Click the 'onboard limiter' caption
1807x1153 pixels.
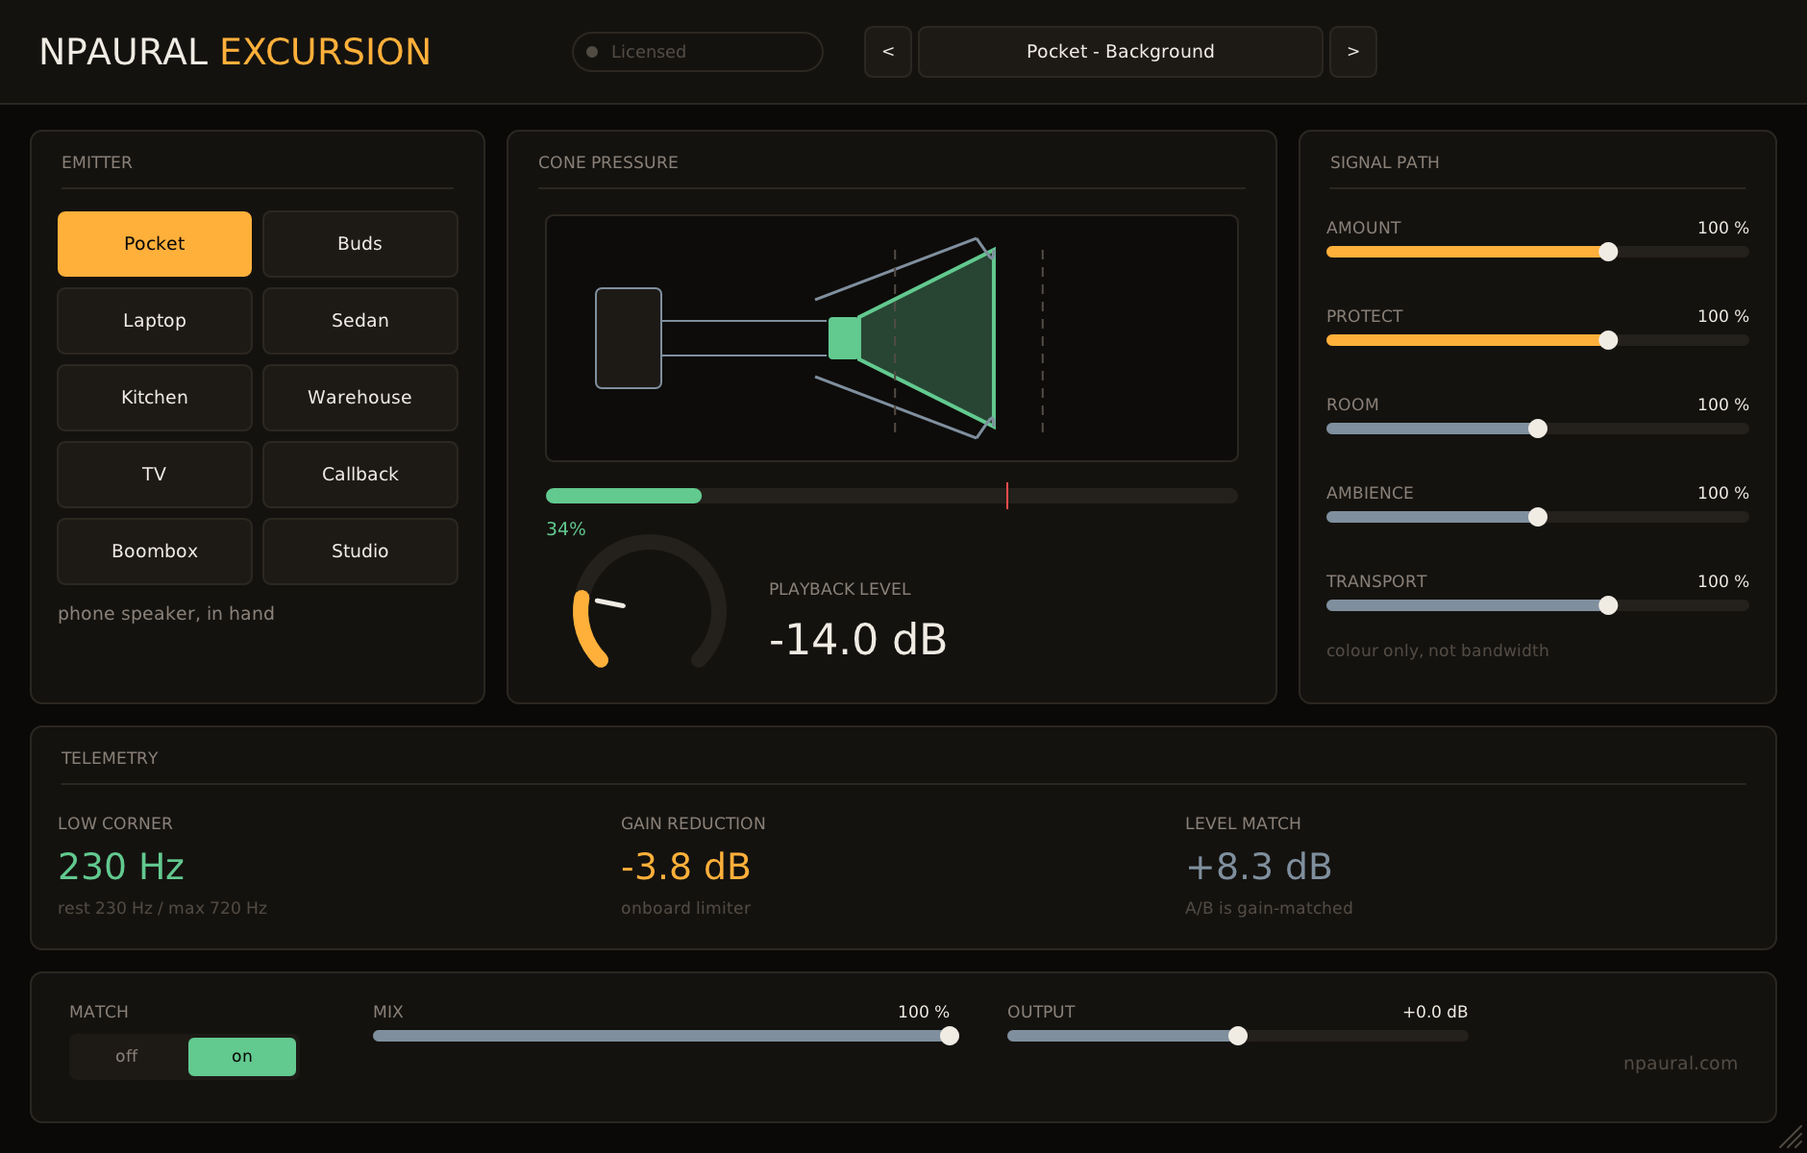[x=685, y=908]
